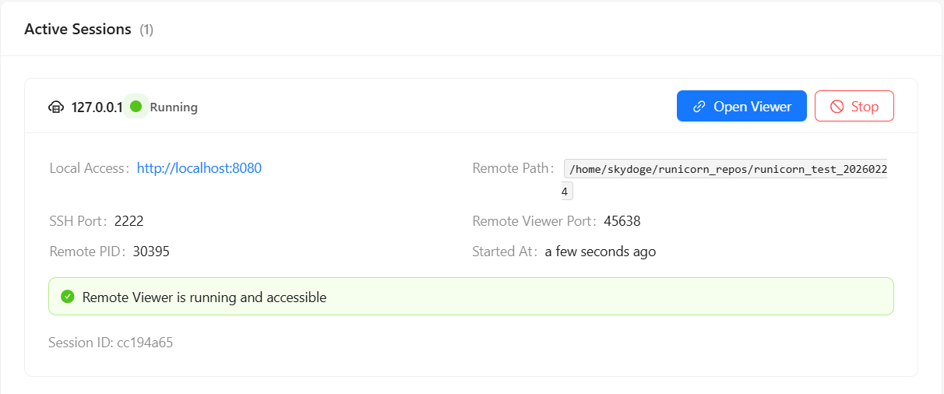This screenshot has height=394, width=944.
Task: Click the prohibition icon in Stop button
Action: click(x=837, y=107)
